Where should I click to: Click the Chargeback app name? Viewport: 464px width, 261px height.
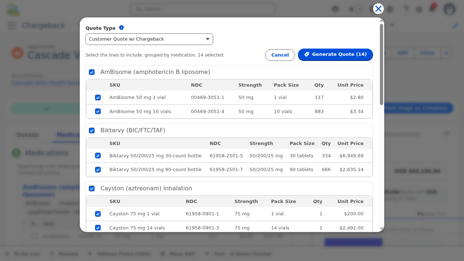coord(43,25)
